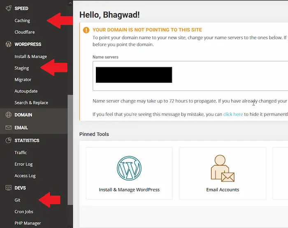Screen dimensions: 288x228
Task: Open the Email Accounts pinned tile
Action: coord(223,173)
